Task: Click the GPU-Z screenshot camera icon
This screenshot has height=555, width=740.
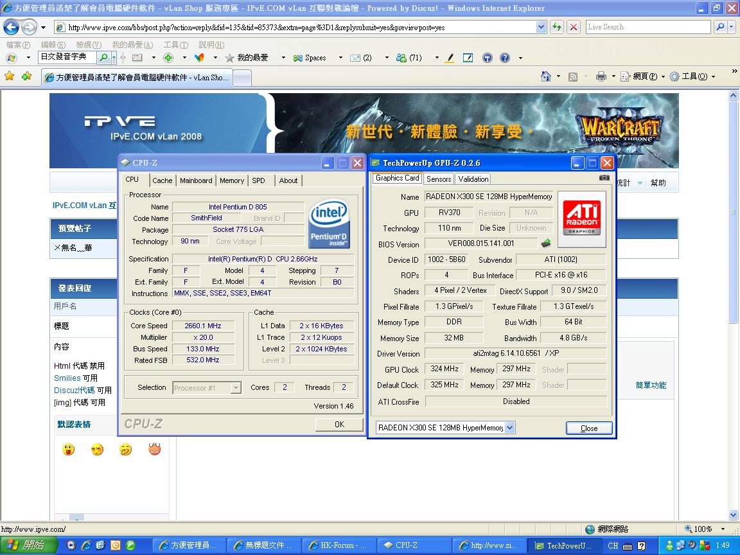Action: tap(604, 178)
